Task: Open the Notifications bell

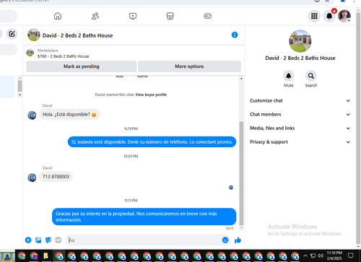Action: (x=329, y=16)
